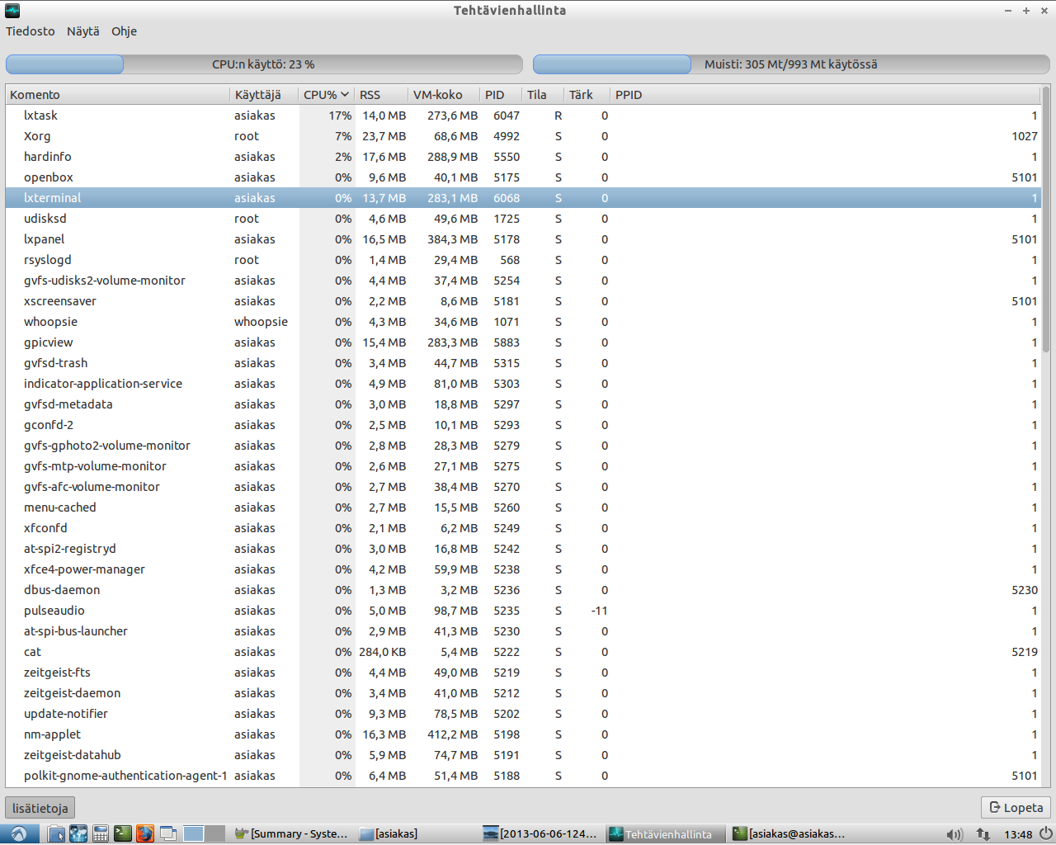This screenshot has width=1056, height=845.
Task: Open the Näytä menu
Action: [82, 31]
